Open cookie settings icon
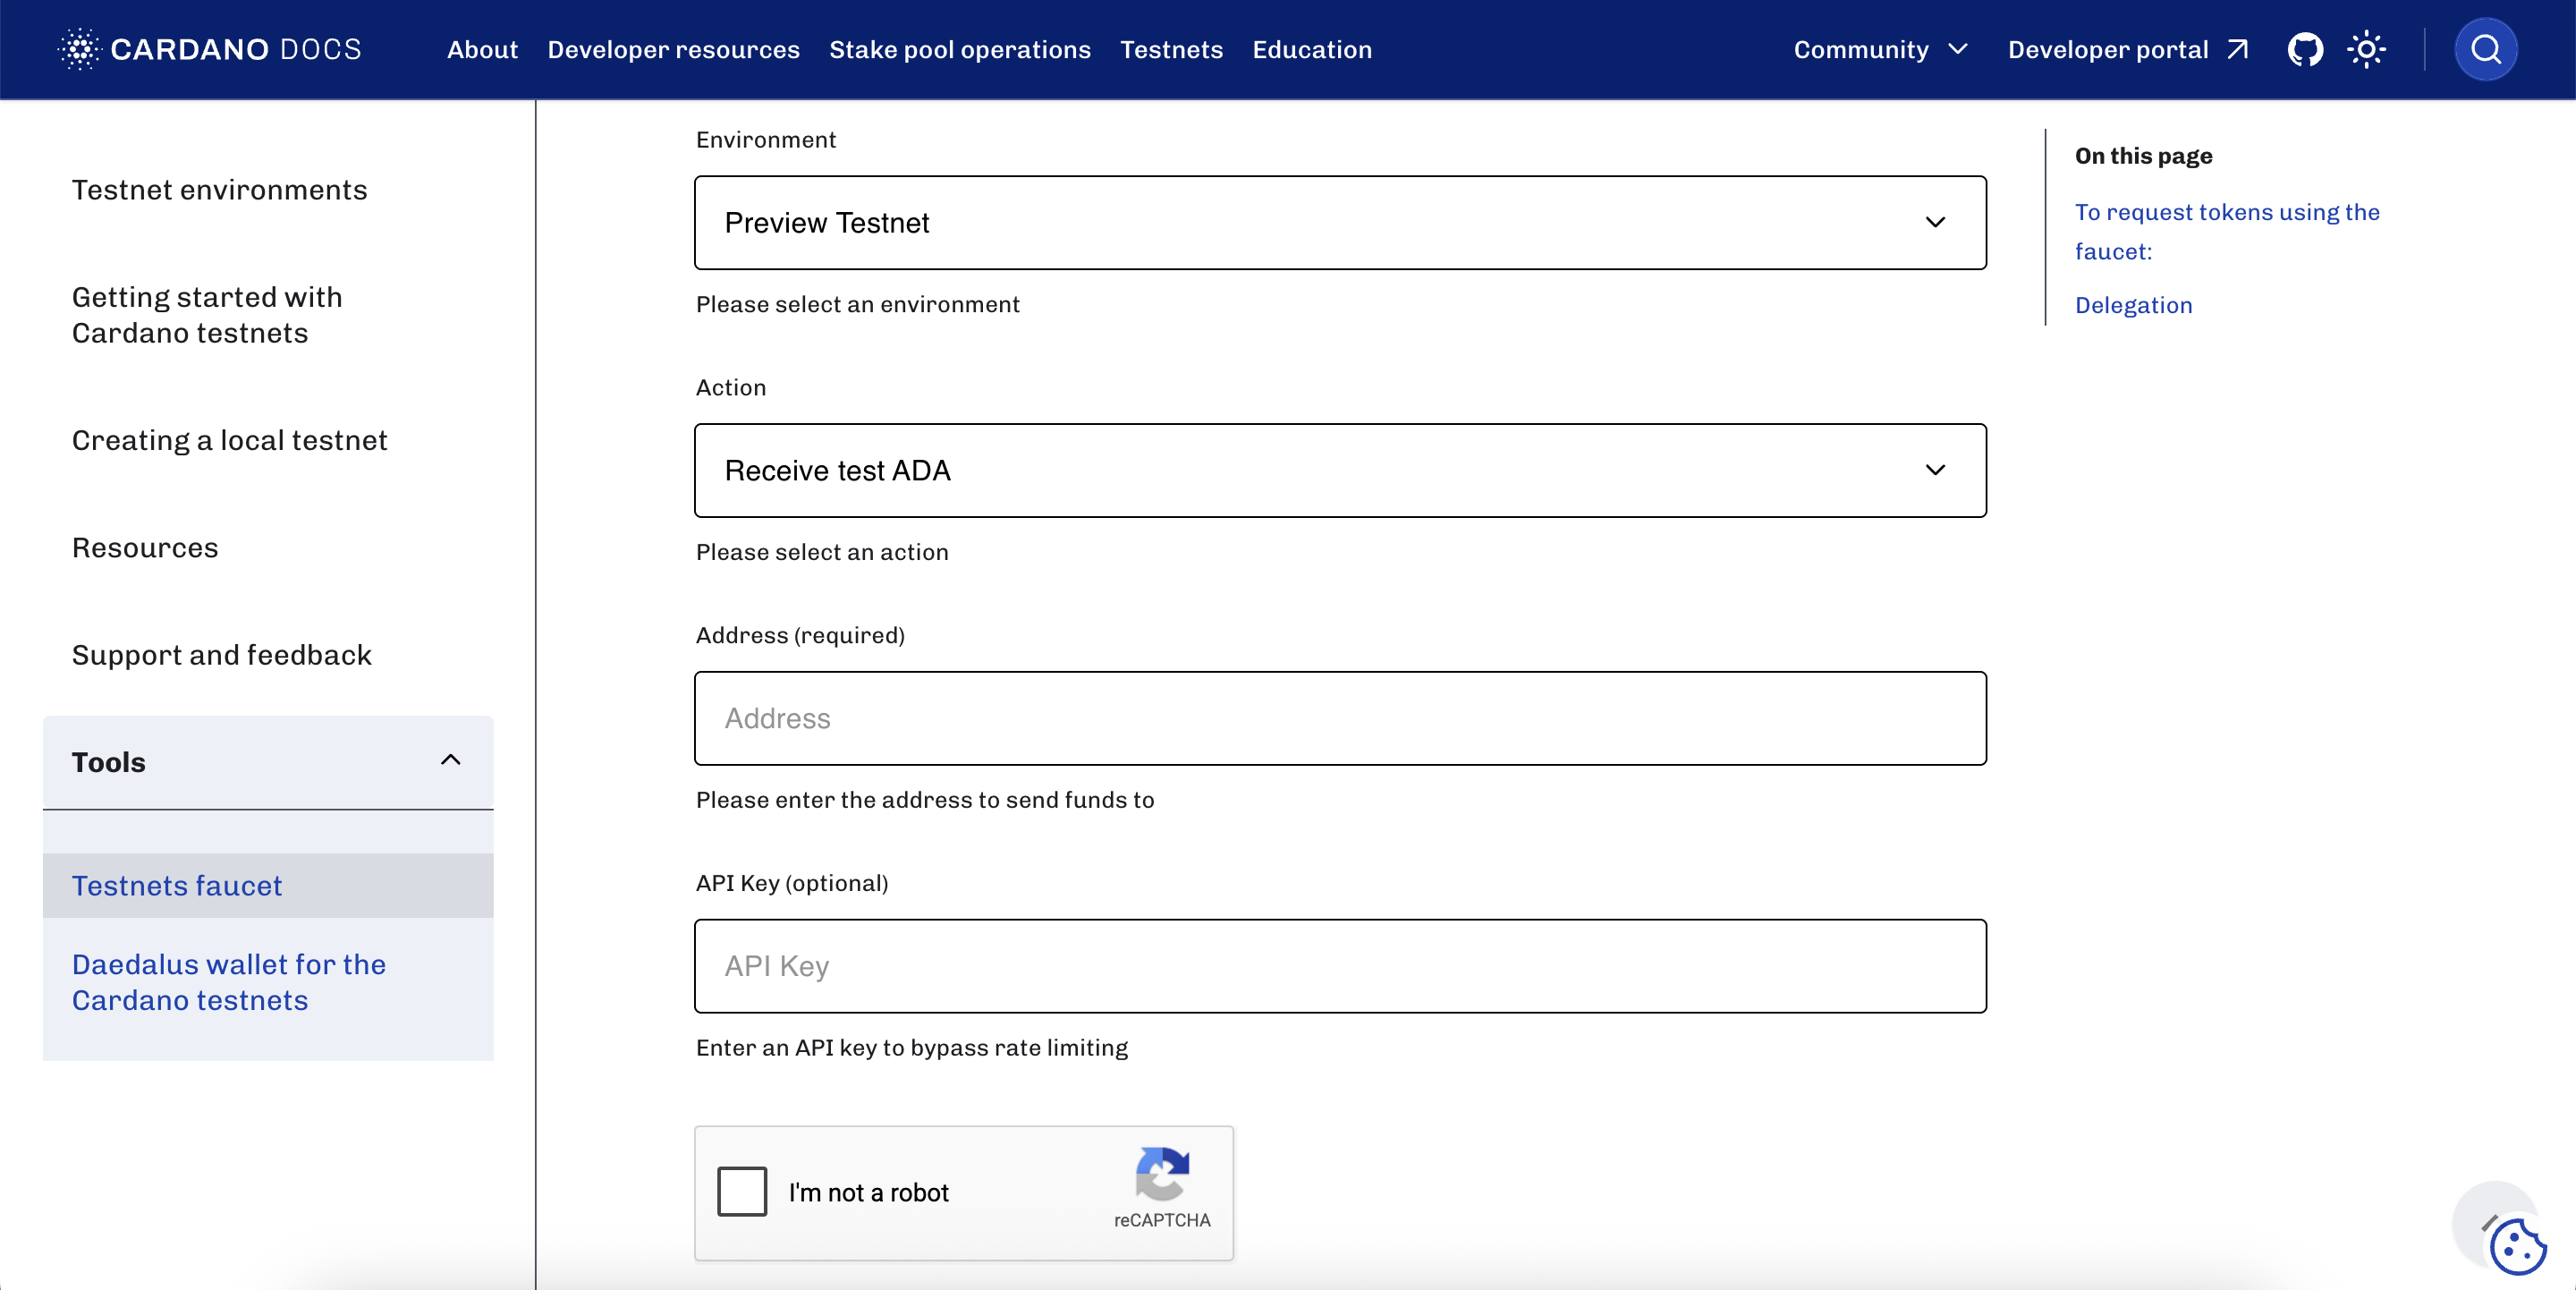Screen dimensions: 2576x1290 coord(2518,1247)
